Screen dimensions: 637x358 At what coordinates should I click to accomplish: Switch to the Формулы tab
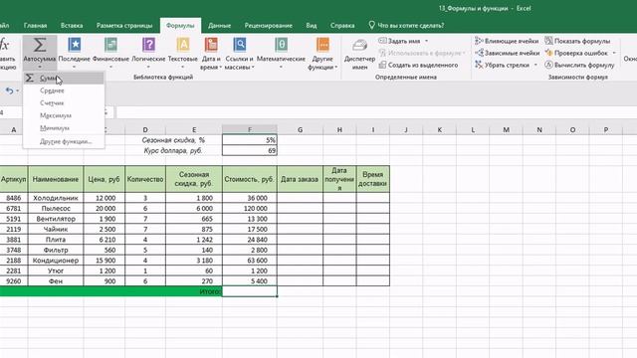tap(180, 26)
